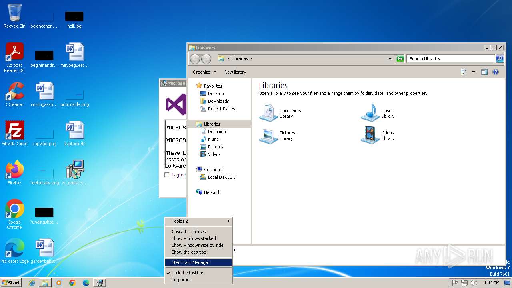The image size is (512, 288).
Task: Toggle Lock the taskbar option
Action: click(x=198, y=273)
